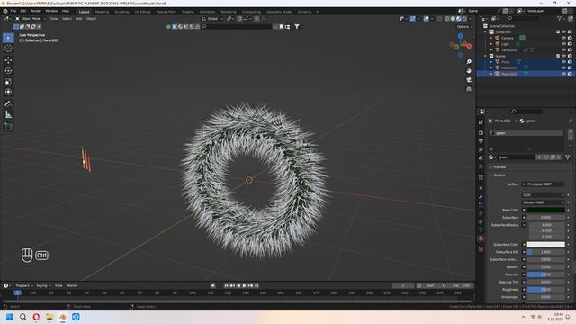Open the Render menu
The height and width of the screenshot is (324, 576).
(36, 11)
